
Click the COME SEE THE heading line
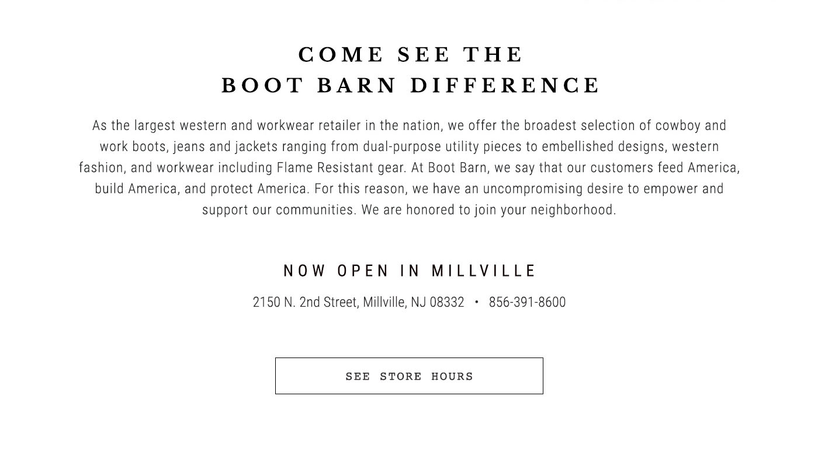click(x=411, y=55)
